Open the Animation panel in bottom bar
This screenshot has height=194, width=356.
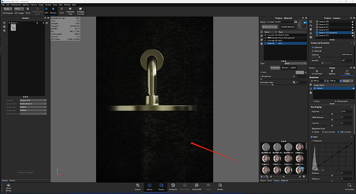click(173, 187)
